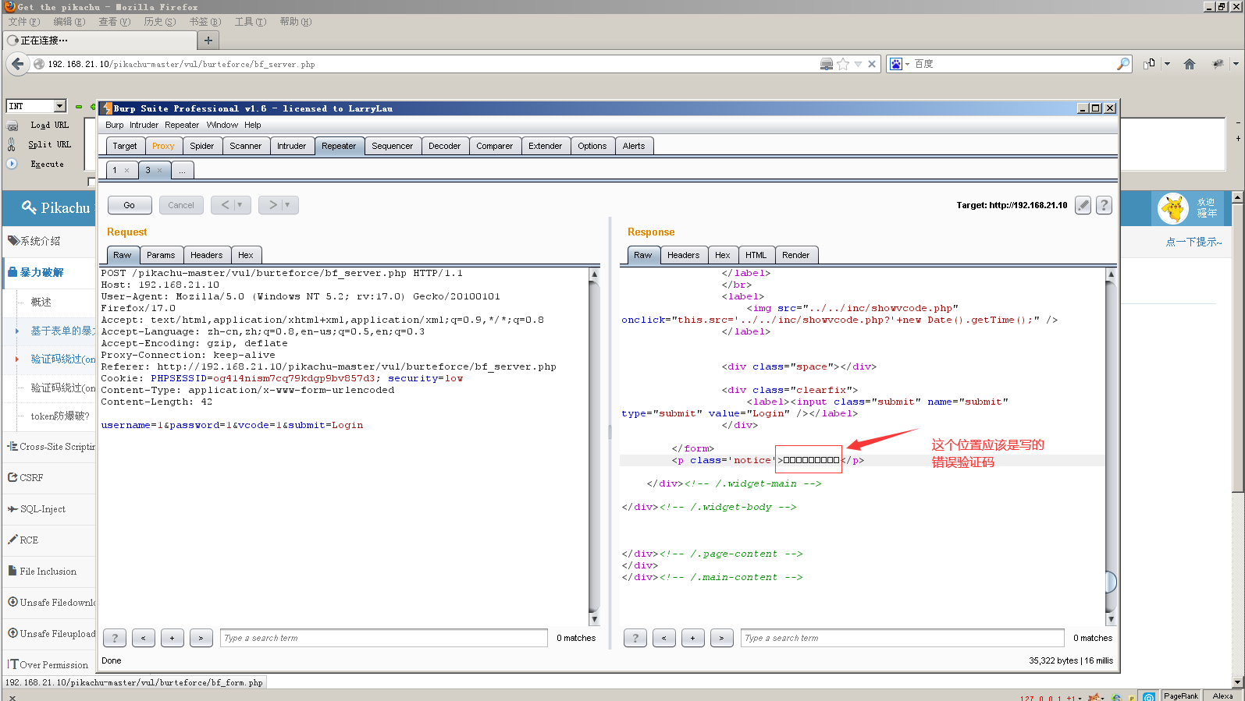Click the HackBar Load URL icon

[12, 126]
